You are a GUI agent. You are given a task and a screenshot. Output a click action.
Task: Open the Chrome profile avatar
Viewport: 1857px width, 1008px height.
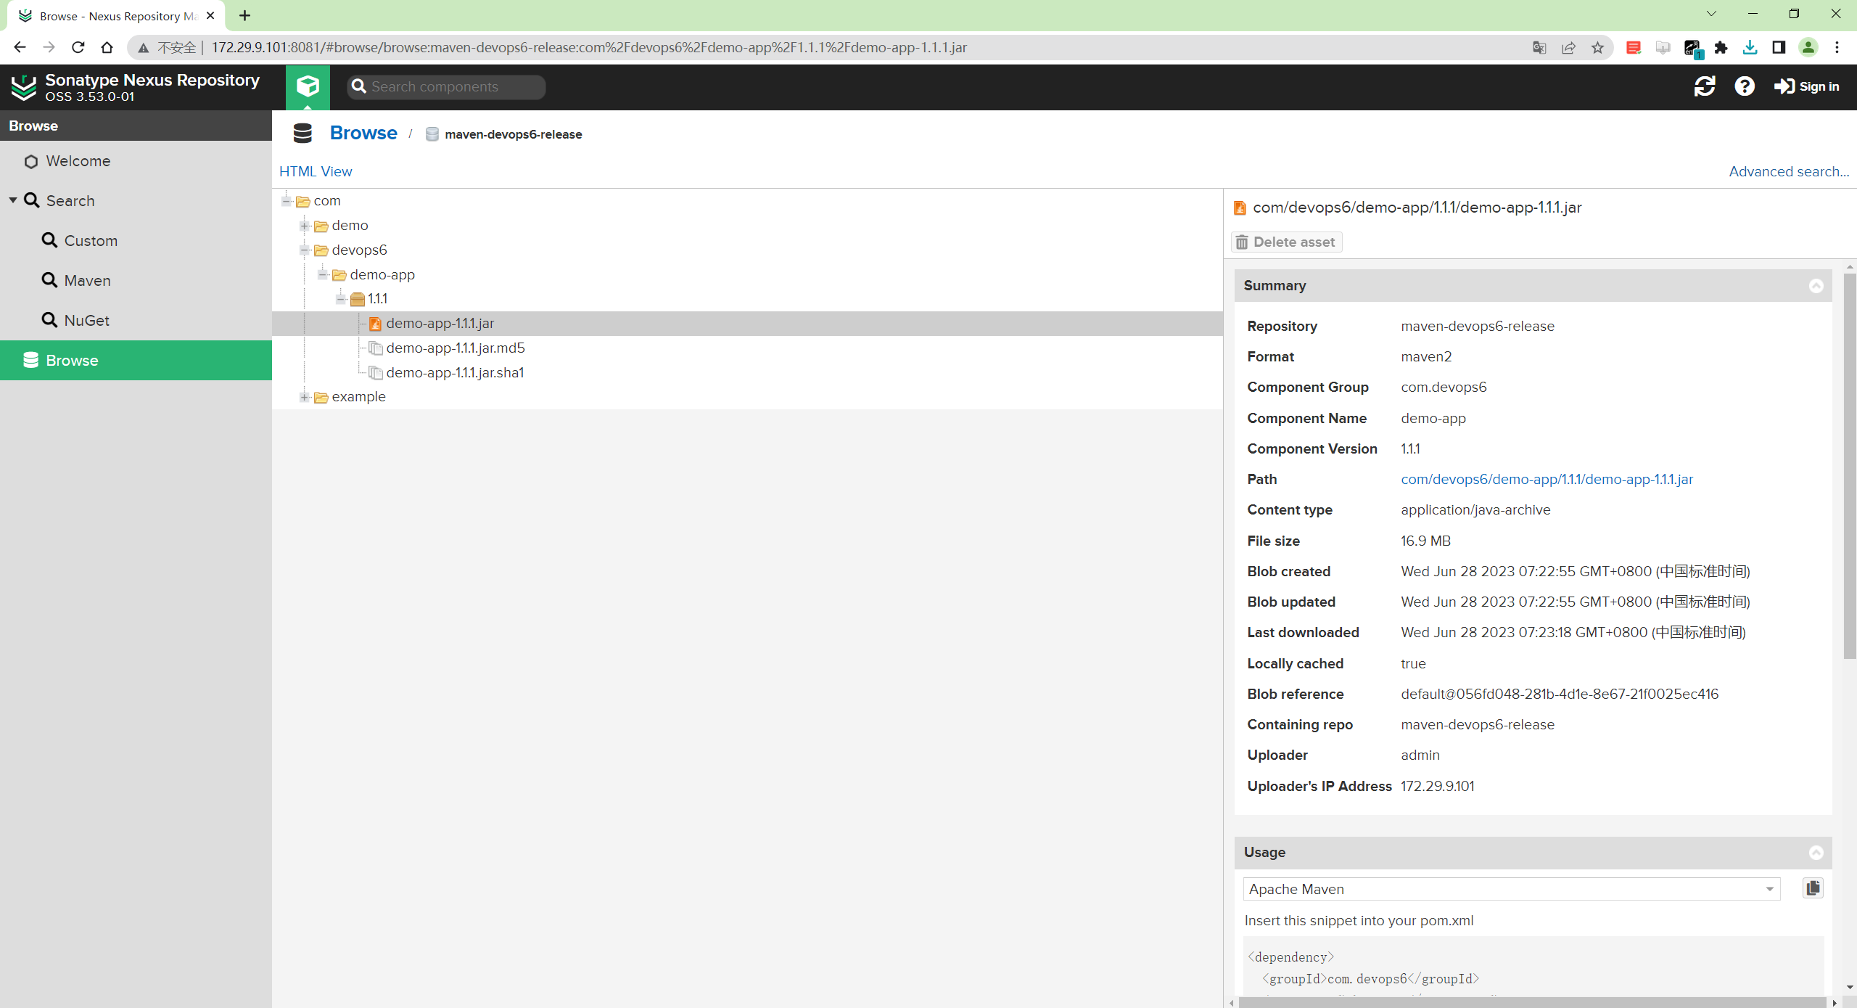pyautogui.click(x=1808, y=47)
